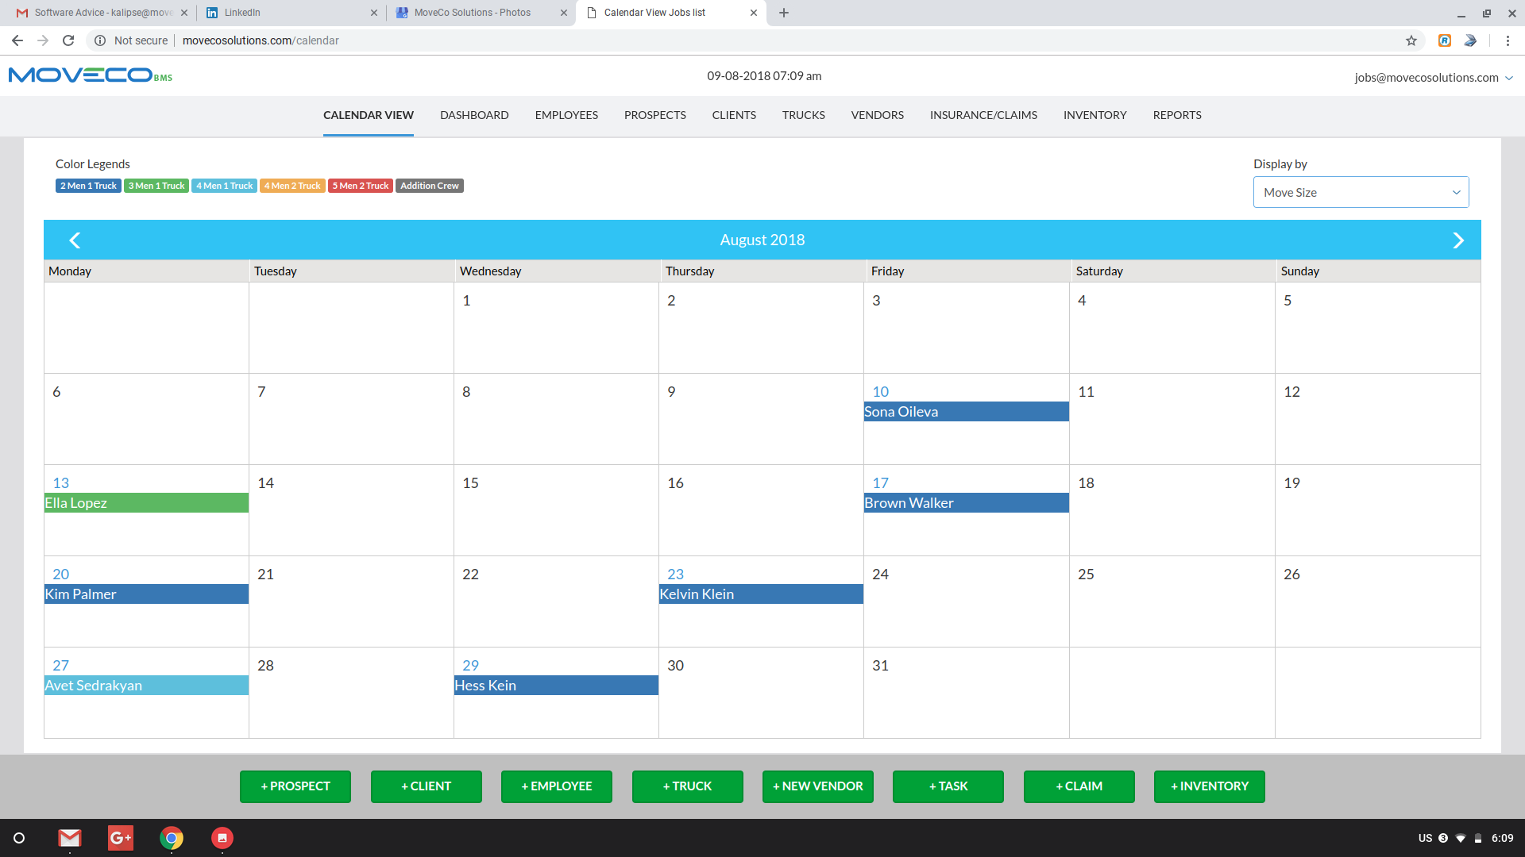The height and width of the screenshot is (857, 1525).
Task: Click the + CLAIM button
Action: [1079, 786]
